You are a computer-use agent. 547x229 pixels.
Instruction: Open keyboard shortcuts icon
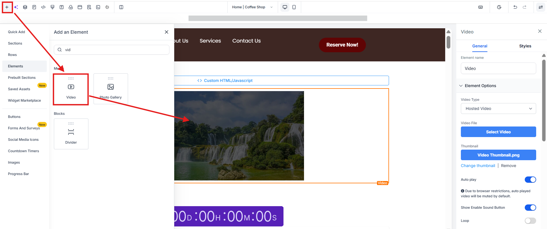pyautogui.click(x=481, y=7)
